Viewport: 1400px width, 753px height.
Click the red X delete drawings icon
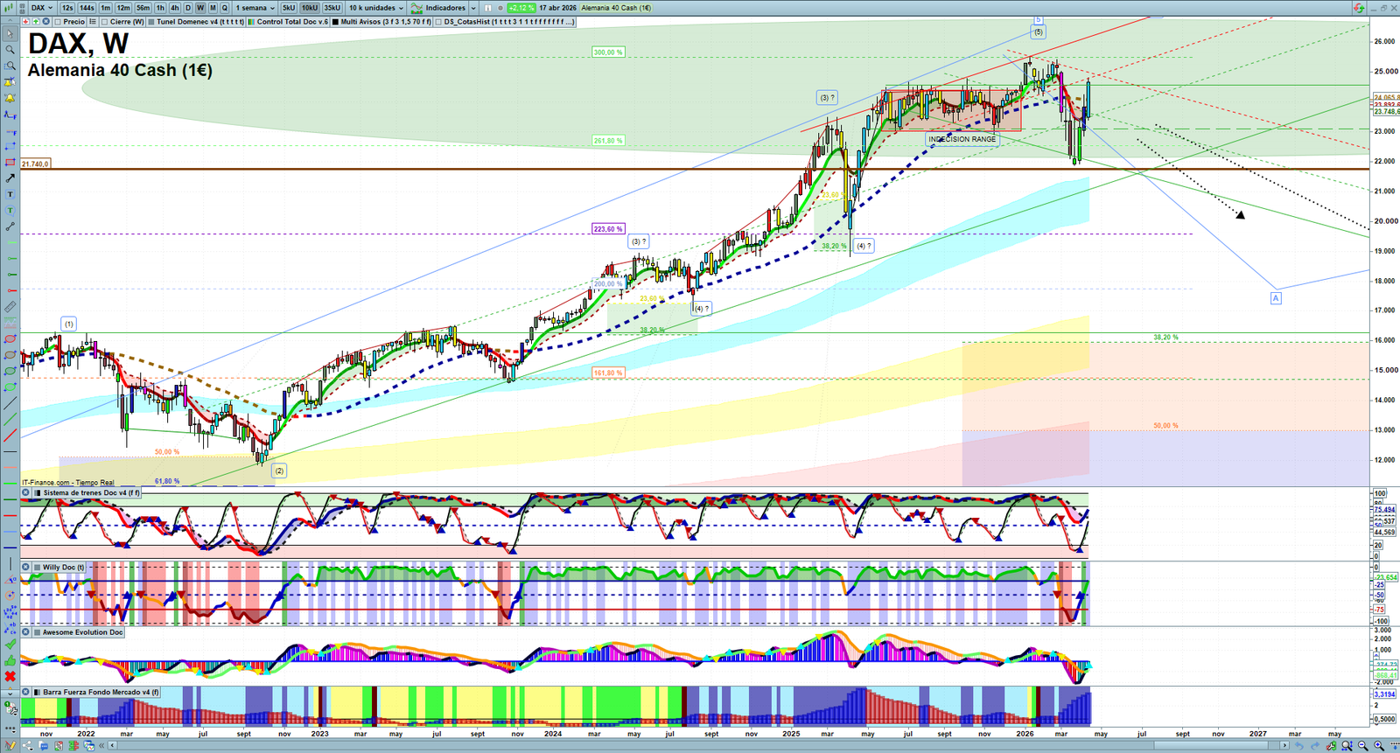pyautogui.click(x=10, y=676)
